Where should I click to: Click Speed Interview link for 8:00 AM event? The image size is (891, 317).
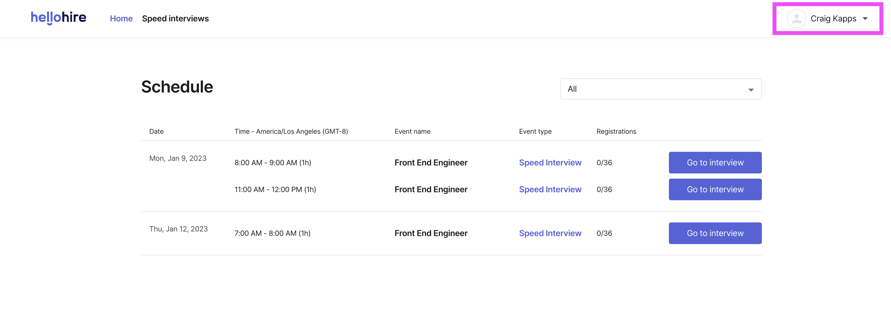(x=550, y=163)
